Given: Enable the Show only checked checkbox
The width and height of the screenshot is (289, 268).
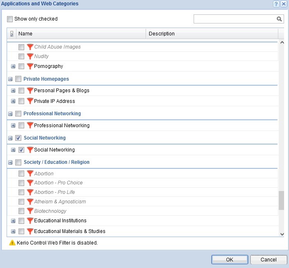Looking at the screenshot, I should tap(10, 19).
